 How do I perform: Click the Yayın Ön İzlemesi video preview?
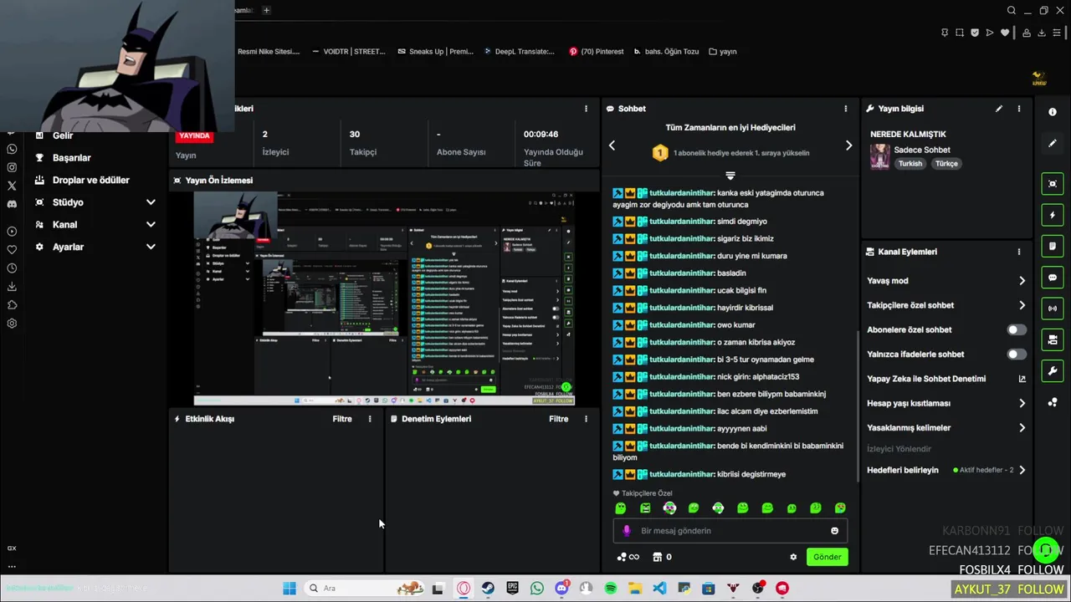pyautogui.click(x=384, y=298)
